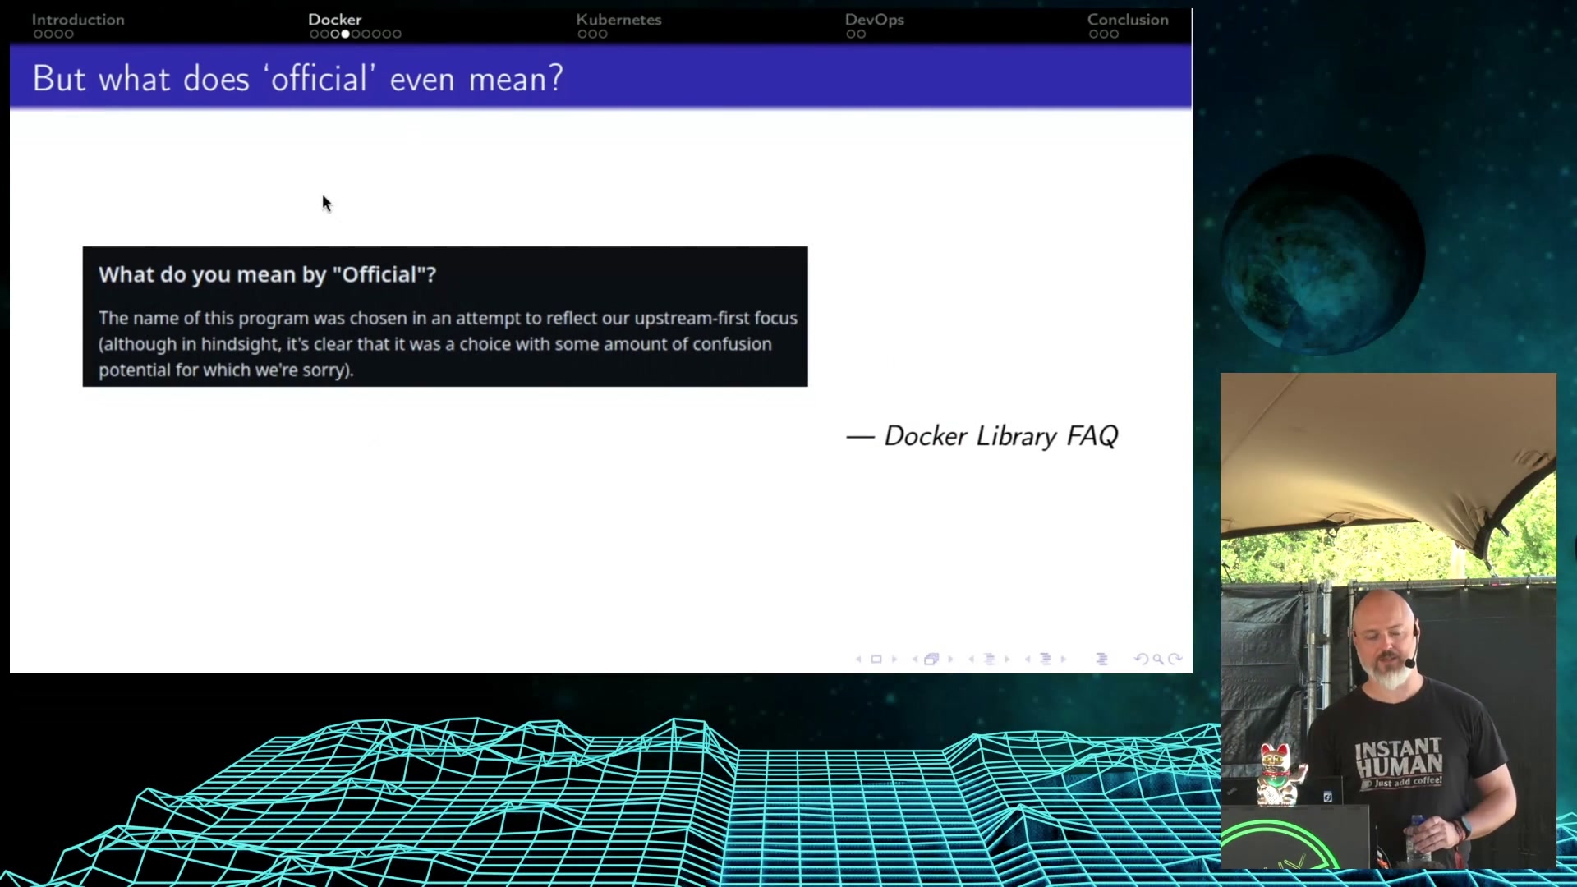Click the go-back curved arrow icon
This screenshot has width=1577, height=887.
pyautogui.click(x=1142, y=659)
